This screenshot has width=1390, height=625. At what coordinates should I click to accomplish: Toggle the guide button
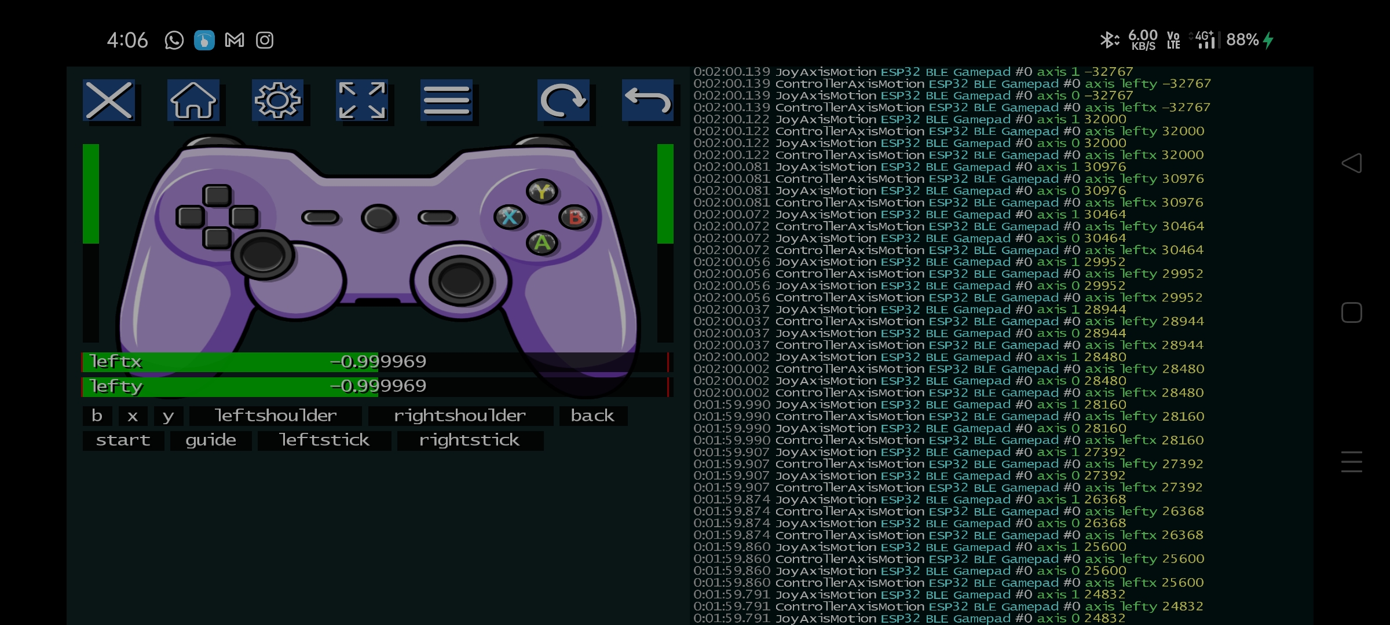(211, 440)
